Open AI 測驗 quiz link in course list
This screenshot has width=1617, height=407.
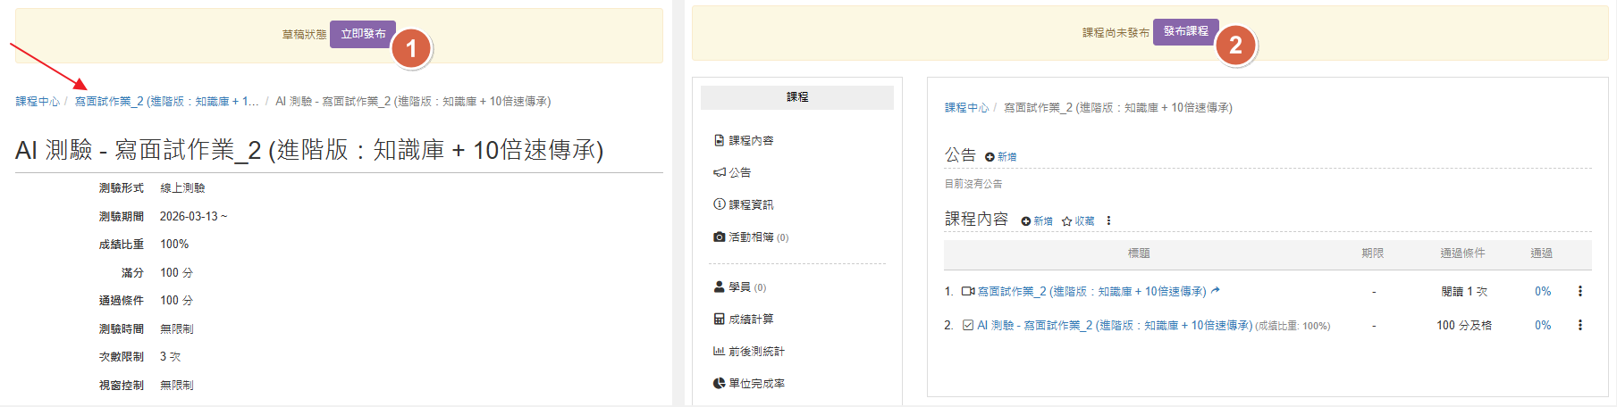pos(1114,326)
